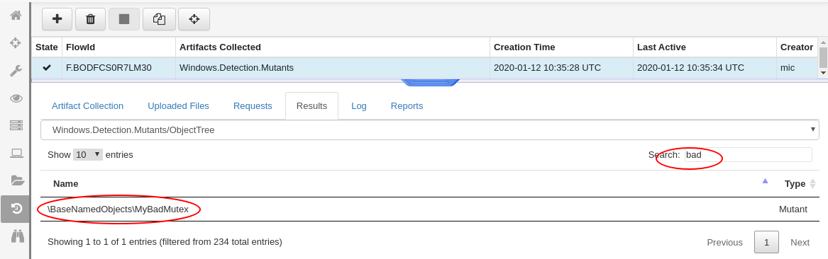
Task: Click the blue pane splitter handle
Action: (430, 82)
